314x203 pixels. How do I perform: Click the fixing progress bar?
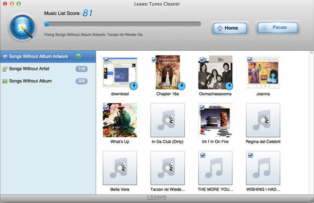[x=122, y=24]
